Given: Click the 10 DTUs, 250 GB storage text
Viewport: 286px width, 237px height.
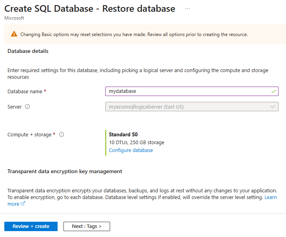Looking at the screenshot, I should pos(136,142).
